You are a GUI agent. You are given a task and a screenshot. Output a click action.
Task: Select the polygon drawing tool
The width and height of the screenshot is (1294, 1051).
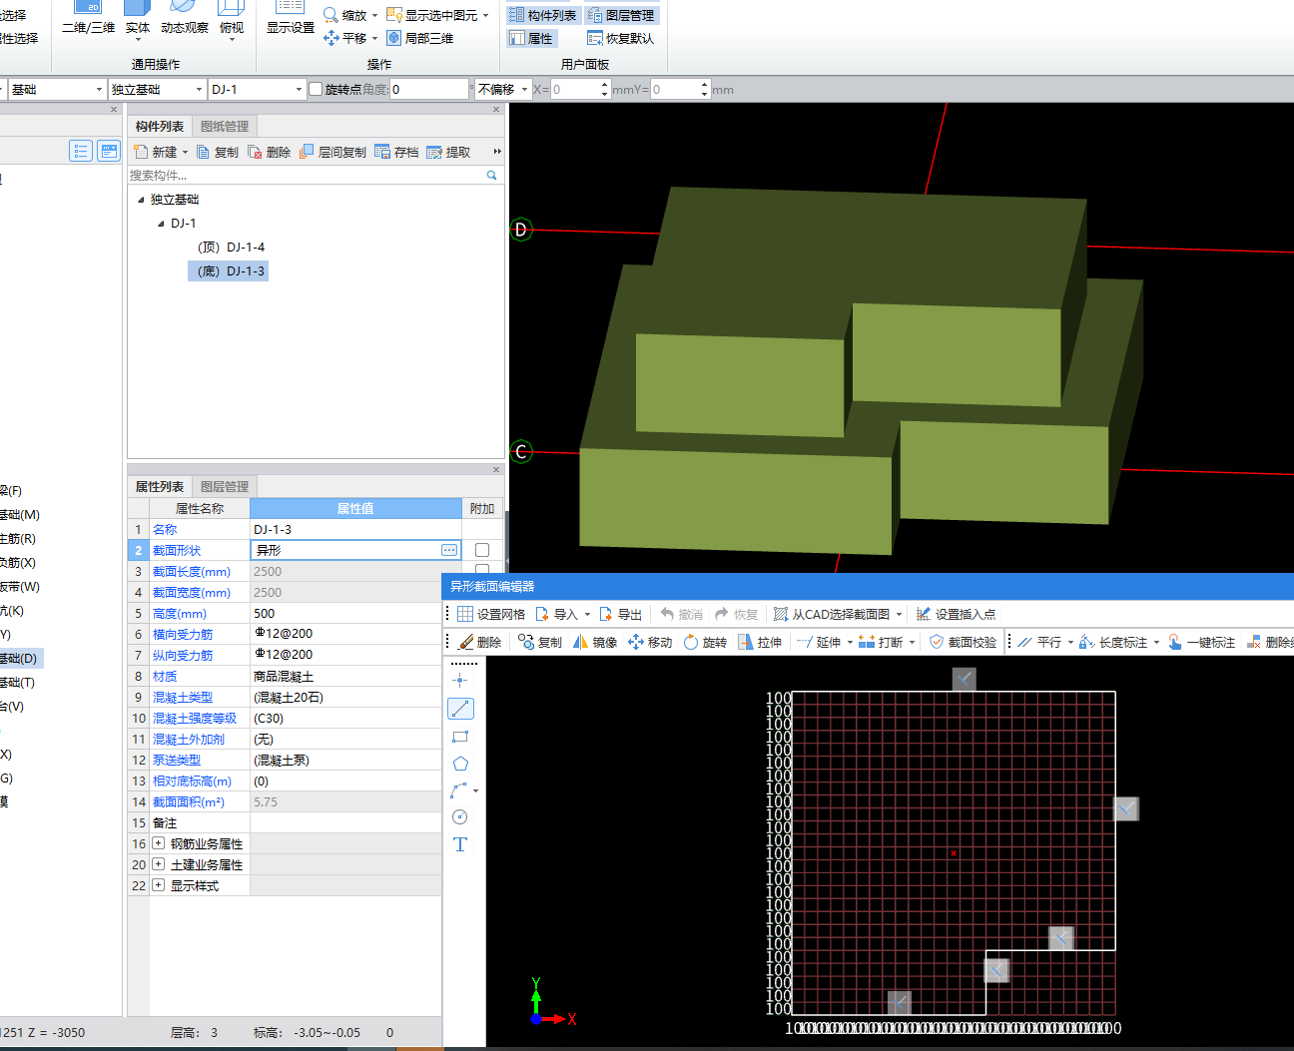coord(460,764)
